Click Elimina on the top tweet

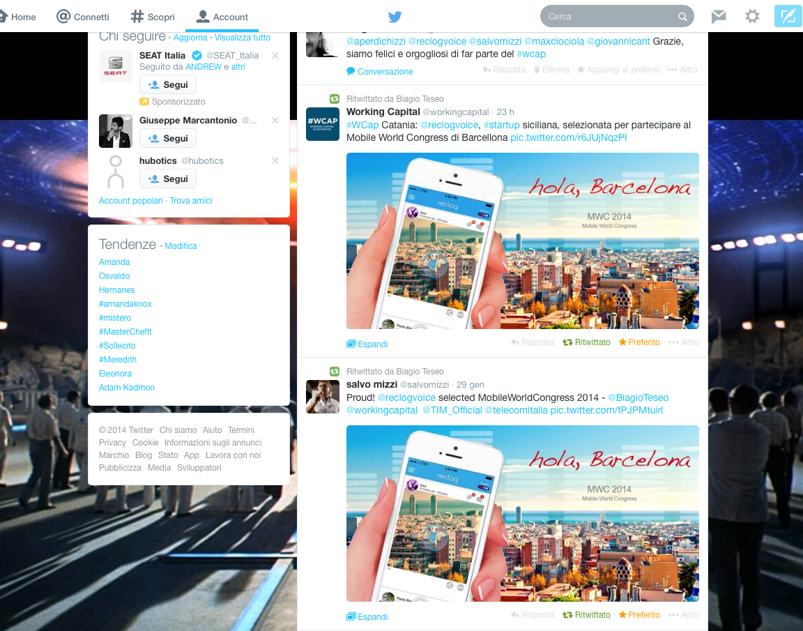pyautogui.click(x=551, y=70)
